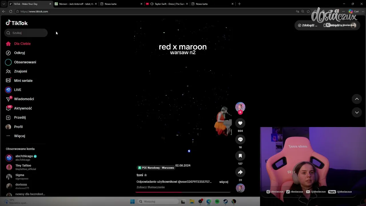Image resolution: width=366 pixels, height=206 pixels.
Task: Follow creator with red plus button
Action: coord(240,112)
